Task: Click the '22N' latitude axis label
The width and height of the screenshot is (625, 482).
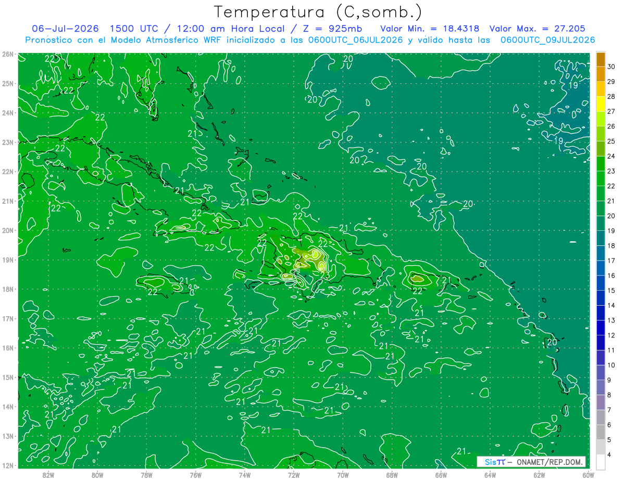Action: point(7,172)
